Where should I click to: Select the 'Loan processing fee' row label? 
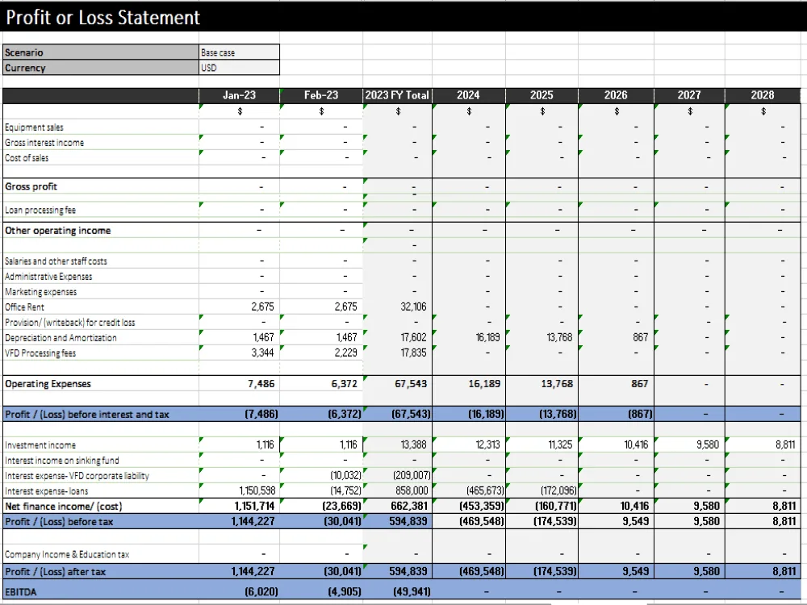[x=40, y=210]
